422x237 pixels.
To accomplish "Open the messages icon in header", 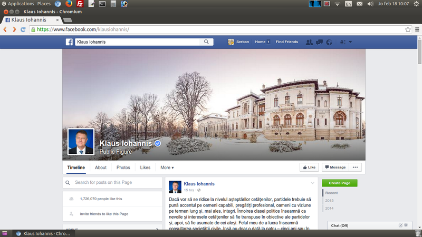I will (320, 42).
